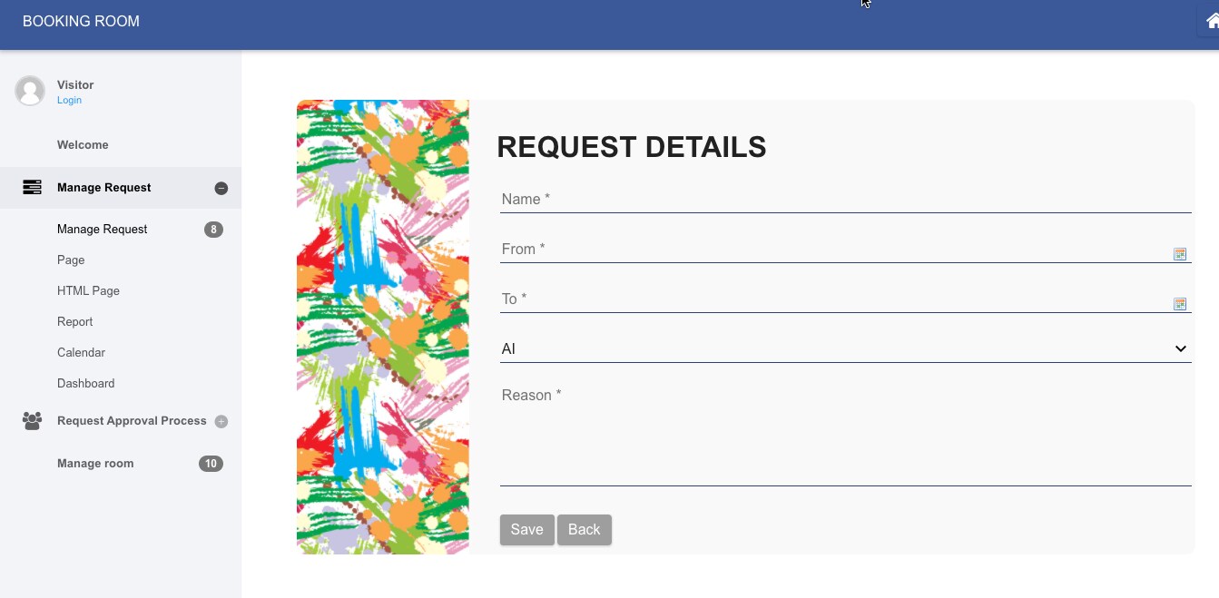The image size is (1219, 598).
Task: Go to the Calendar page
Action: point(81,353)
